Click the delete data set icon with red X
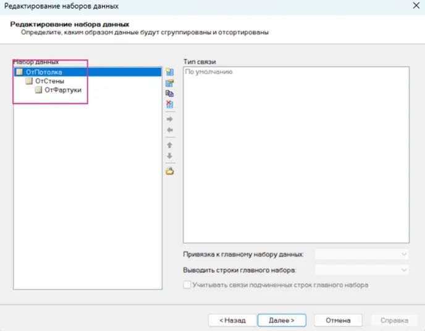This screenshot has width=425, height=331. pos(169,104)
